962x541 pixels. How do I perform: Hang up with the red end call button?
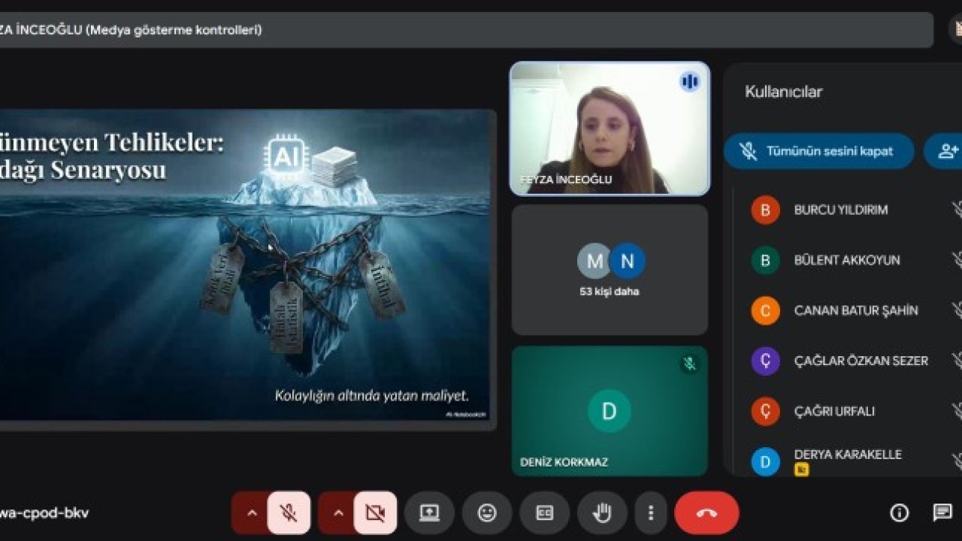click(x=706, y=513)
